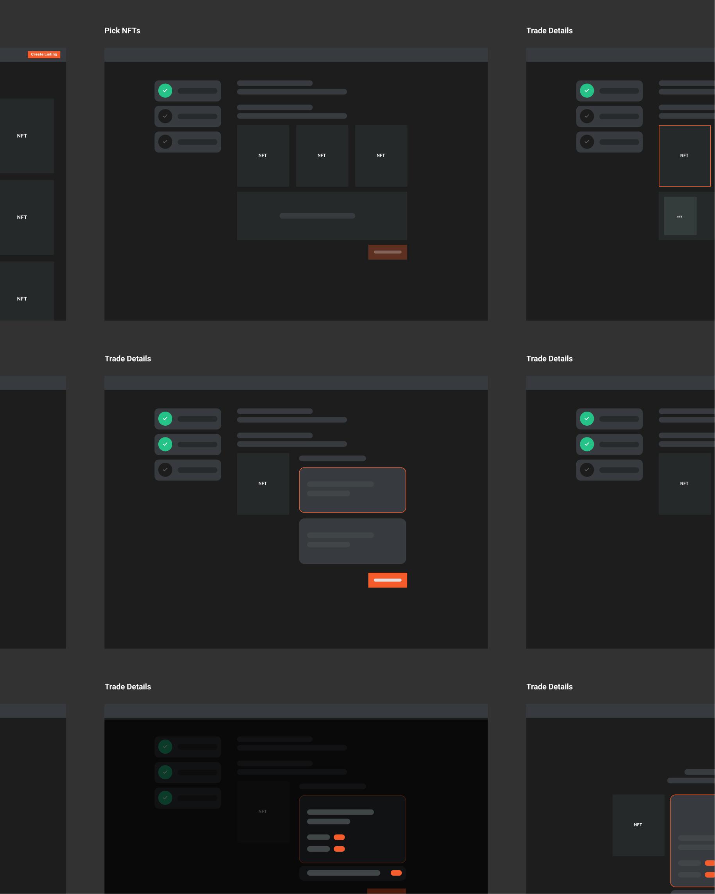
Task: Click second green checkmark in frame with bright orange button
Action: pos(165,444)
